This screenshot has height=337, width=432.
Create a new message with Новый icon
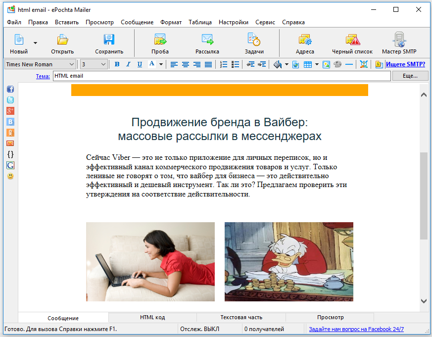click(19, 40)
